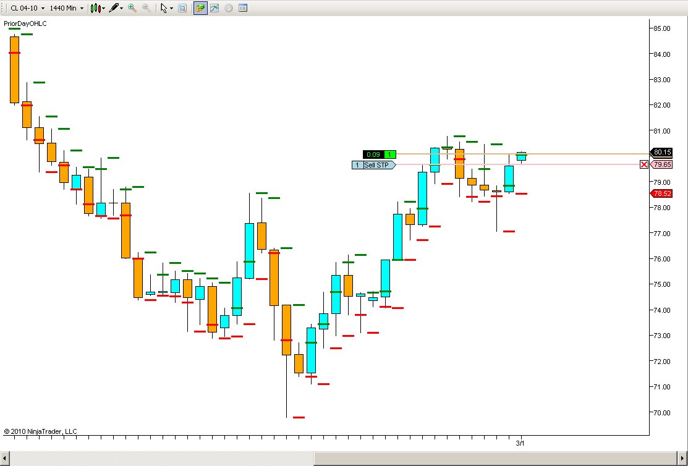Cancel the Sell STP order via red X
This screenshot has width=688, height=466.
coord(643,164)
